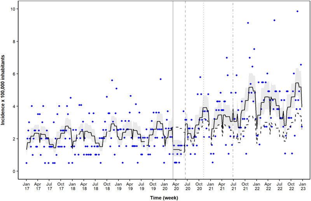Click the 'Jul 19' x-axis label
311x201 pixels.
click(141, 186)
